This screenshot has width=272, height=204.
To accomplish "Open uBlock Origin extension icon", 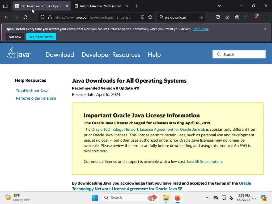I will (256, 17).
